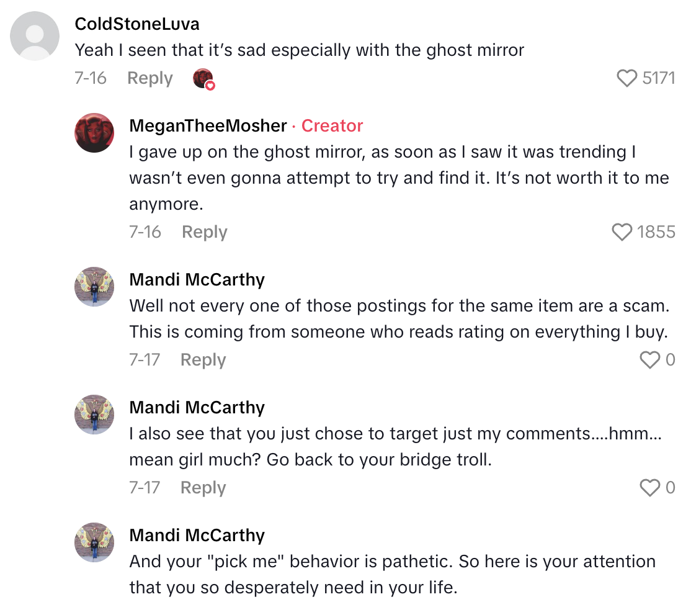This screenshot has height=602, width=691.
Task: Toggle like on Mandi's scam comment
Action: [649, 360]
